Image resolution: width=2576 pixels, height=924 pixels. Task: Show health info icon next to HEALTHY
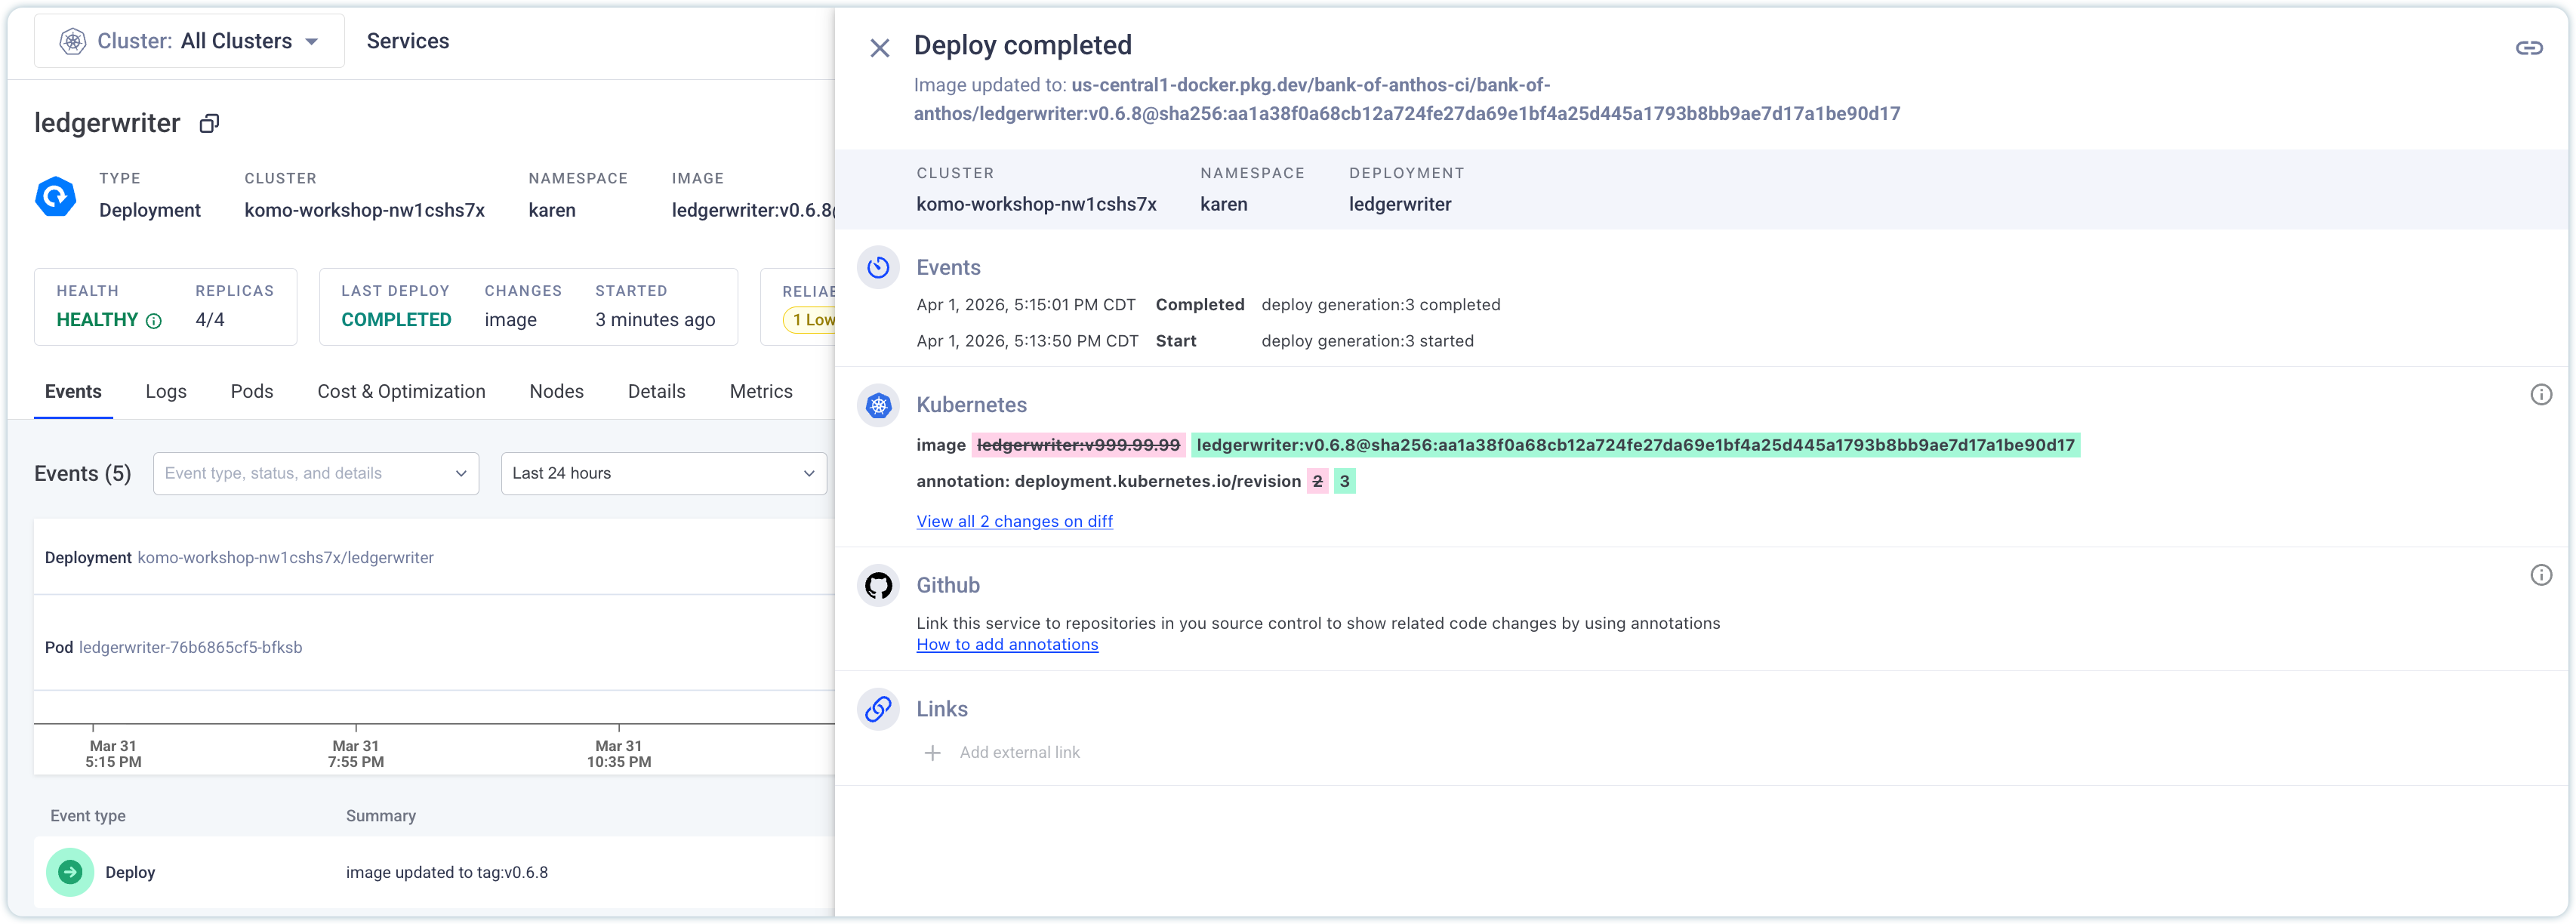coord(154,321)
